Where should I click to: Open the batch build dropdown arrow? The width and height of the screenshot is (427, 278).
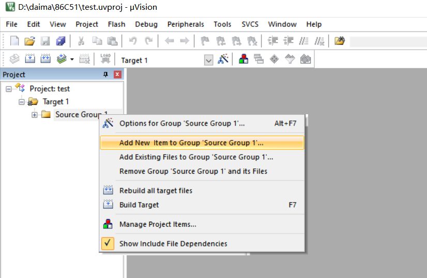click(72, 59)
